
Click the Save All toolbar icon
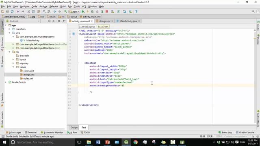point(7,12)
